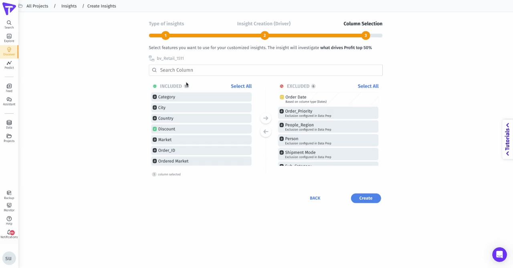Open the Data section

(9, 124)
